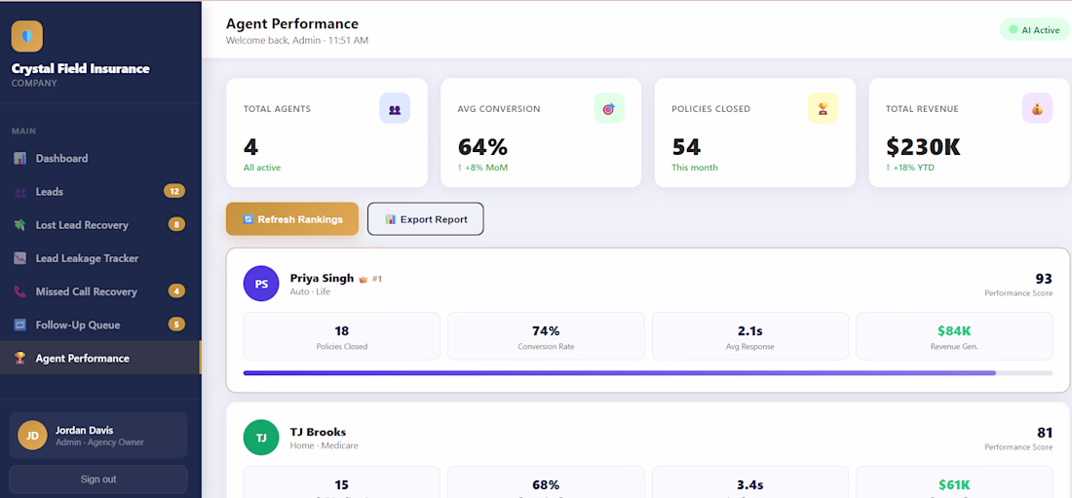Click the AI Active status badge
The image size is (1072, 498).
pos(1034,30)
